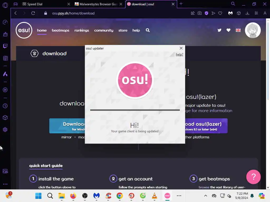
Task: Open player icon in Opera sidebar
Action: point(5,90)
